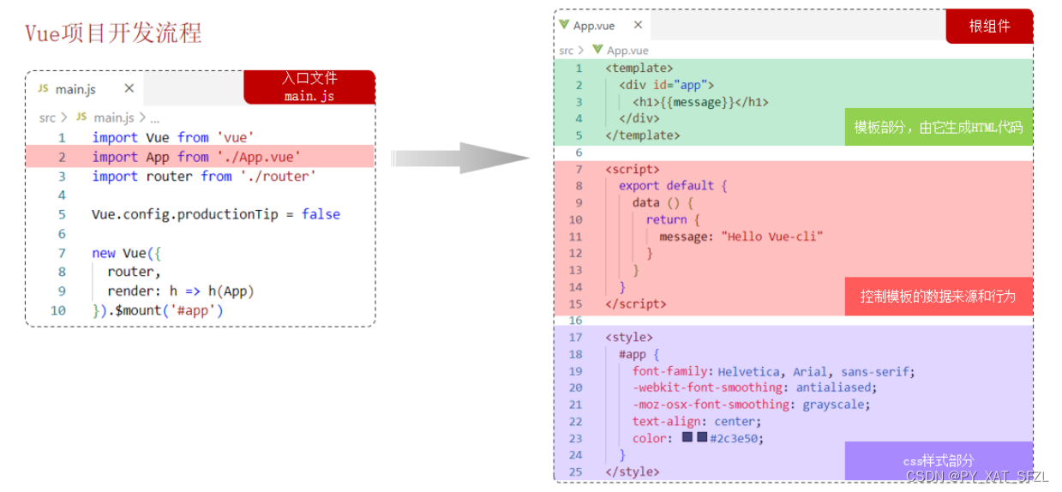Close the main.js tab
Viewport: 1062px width, 492px height.
(x=129, y=88)
